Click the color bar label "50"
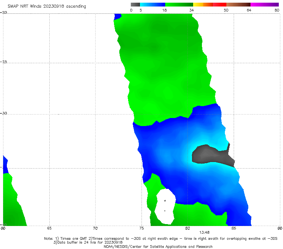Image resolution: width=283 pixels, height=249 pixels. pyautogui.click(x=226, y=10)
